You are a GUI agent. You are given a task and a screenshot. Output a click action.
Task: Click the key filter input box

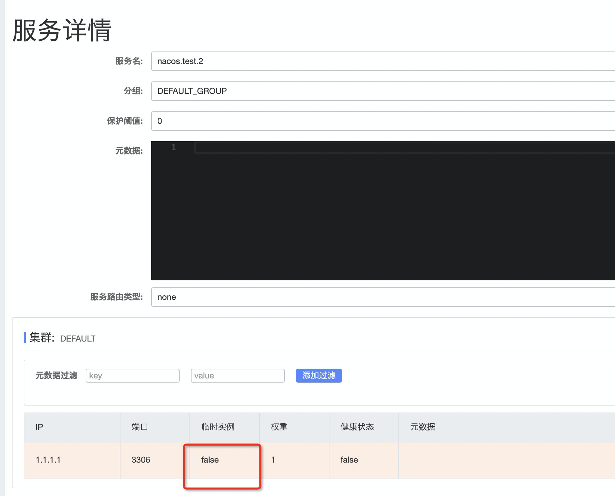click(x=132, y=376)
